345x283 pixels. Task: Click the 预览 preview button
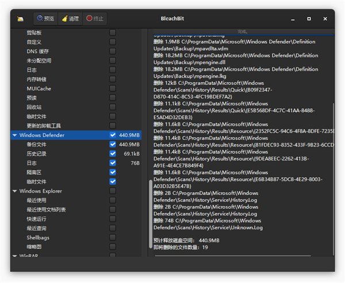[x=45, y=18]
